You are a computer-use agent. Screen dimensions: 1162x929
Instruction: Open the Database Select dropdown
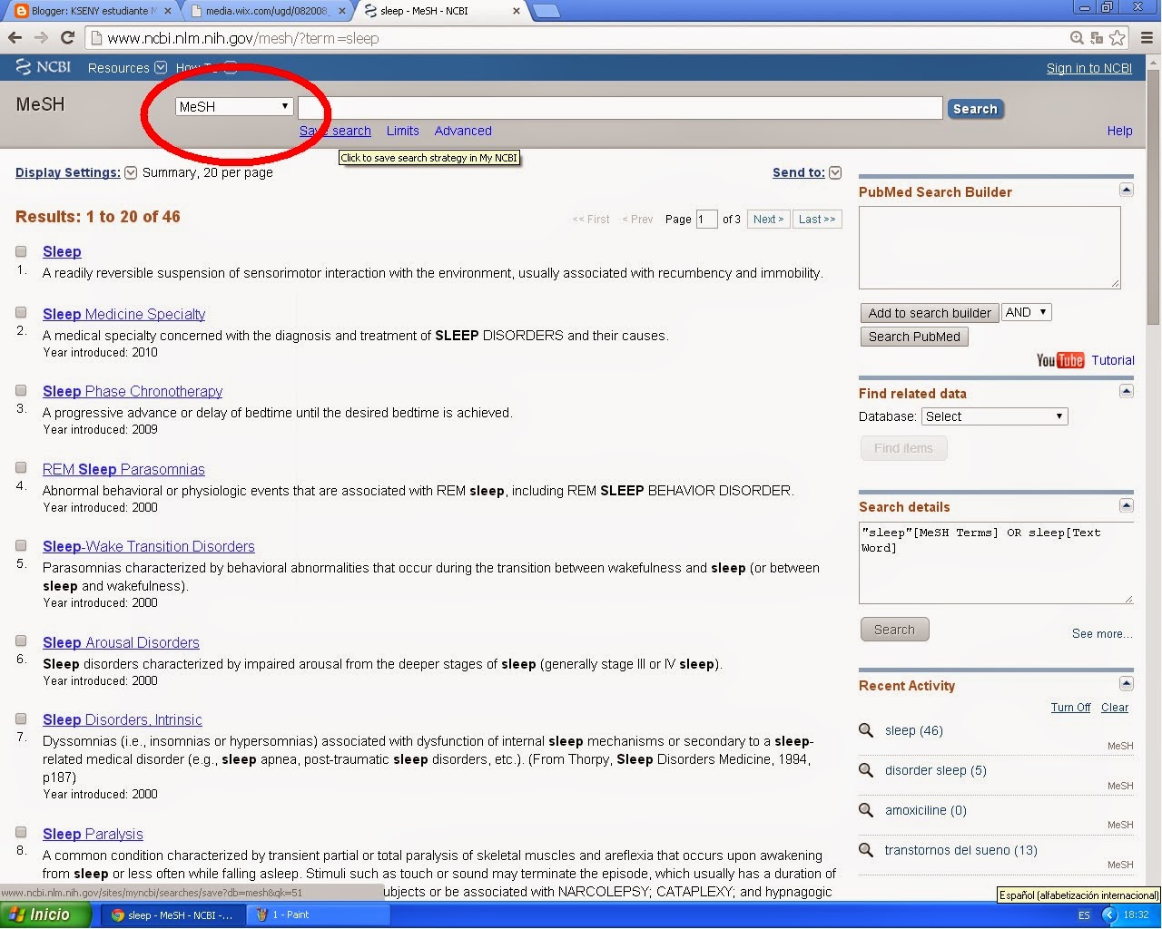click(x=993, y=416)
